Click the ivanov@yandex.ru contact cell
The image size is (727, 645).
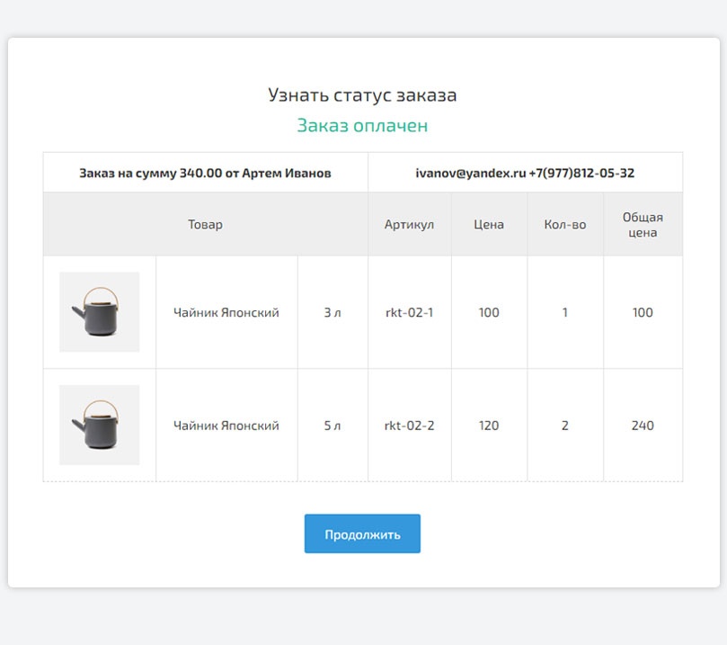[x=525, y=173]
